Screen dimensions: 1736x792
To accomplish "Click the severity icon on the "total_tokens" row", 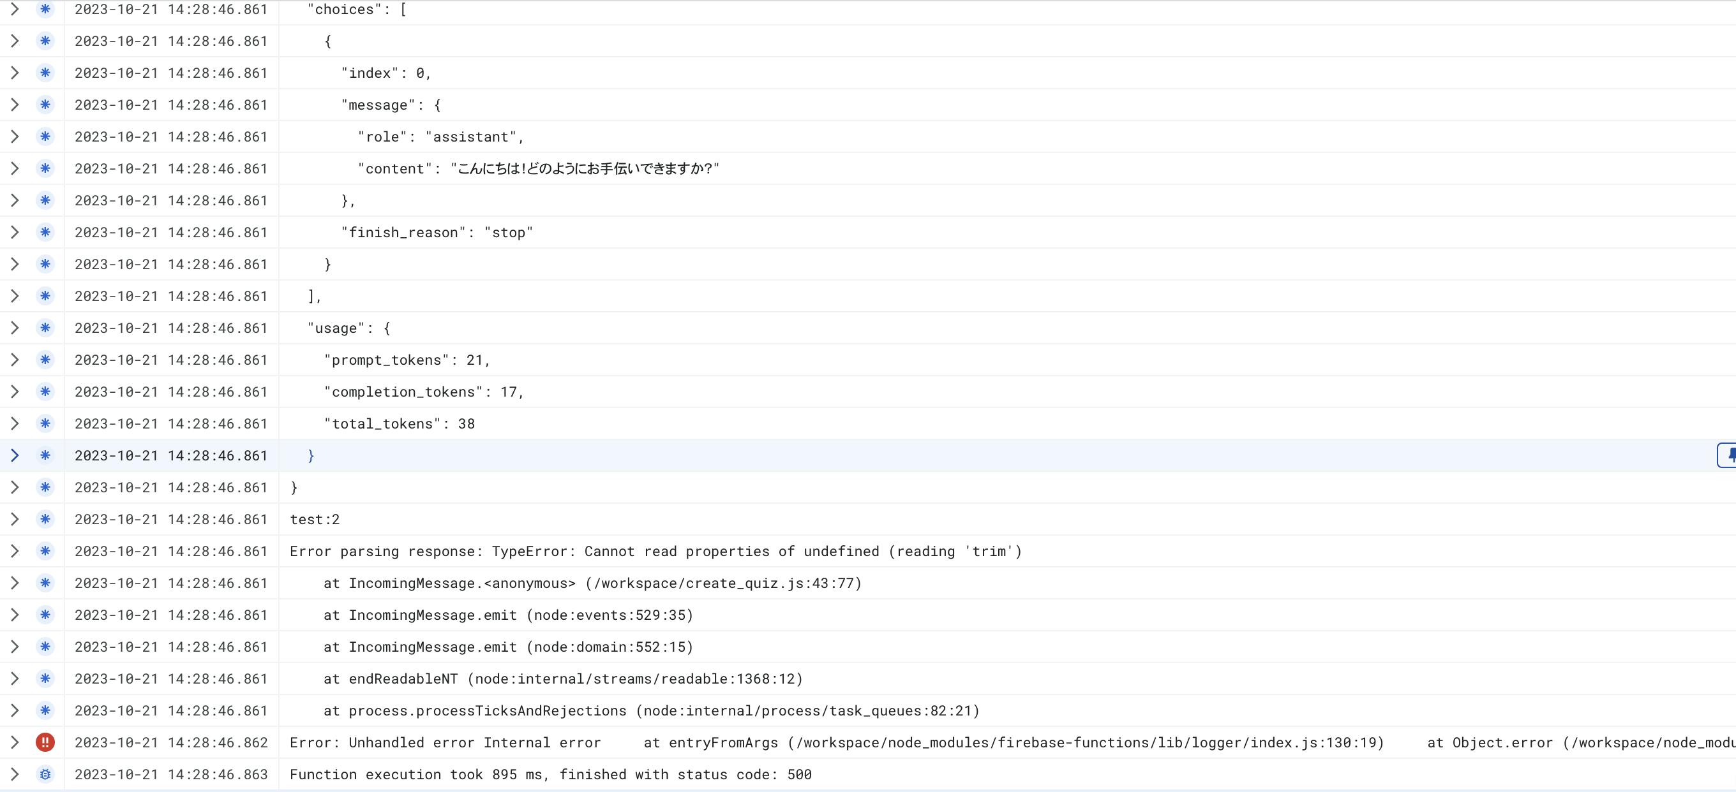I will tap(45, 423).
